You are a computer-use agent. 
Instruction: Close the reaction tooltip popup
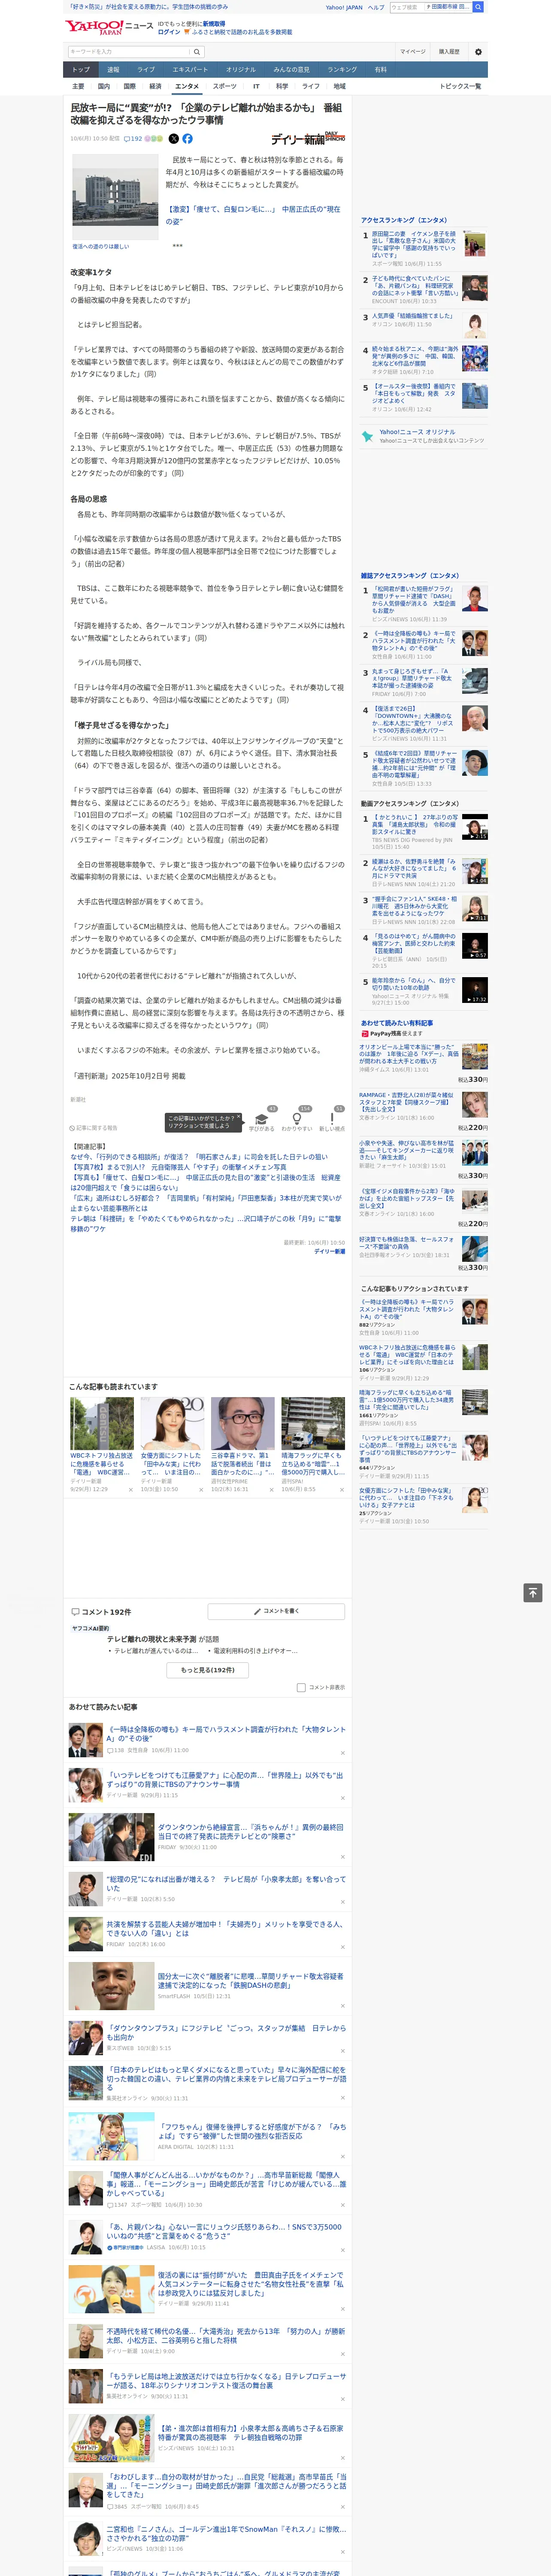point(239,1118)
